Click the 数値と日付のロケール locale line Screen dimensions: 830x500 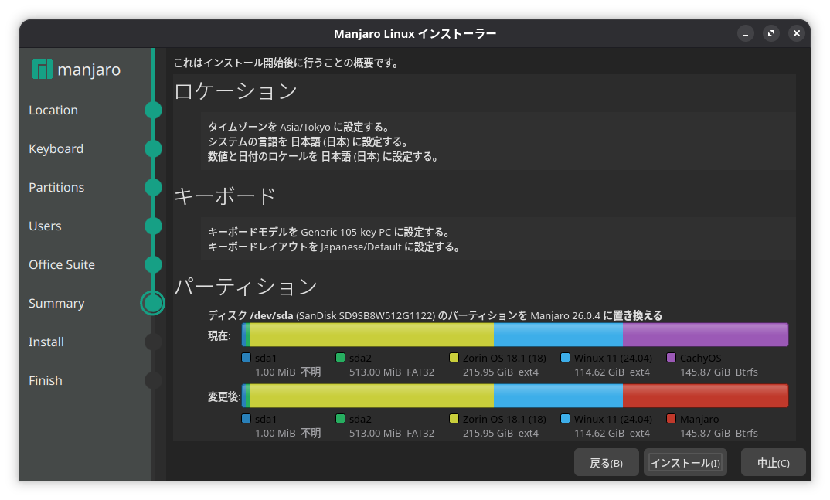(324, 157)
